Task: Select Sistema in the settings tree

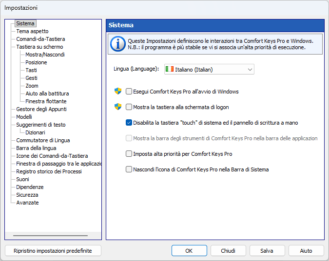Action: [25, 23]
